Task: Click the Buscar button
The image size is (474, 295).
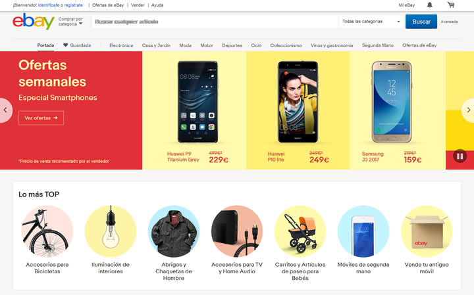Action: pos(421,22)
